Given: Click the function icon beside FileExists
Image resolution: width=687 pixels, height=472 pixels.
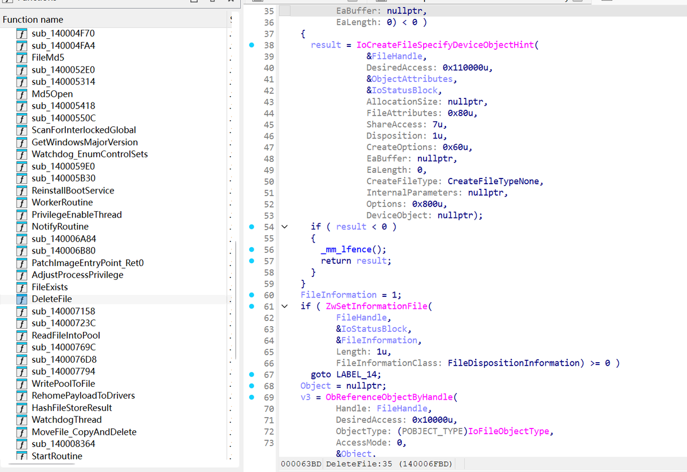Looking at the screenshot, I should [22, 287].
